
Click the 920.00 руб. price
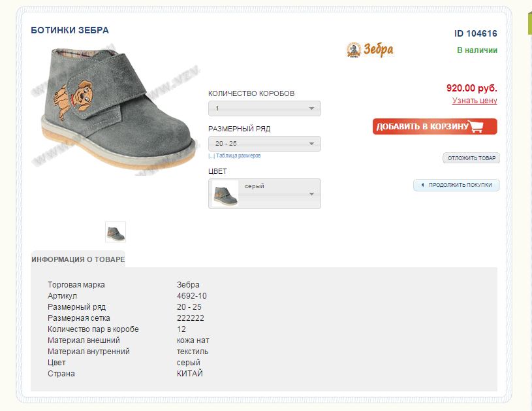(x=471, y=88)
